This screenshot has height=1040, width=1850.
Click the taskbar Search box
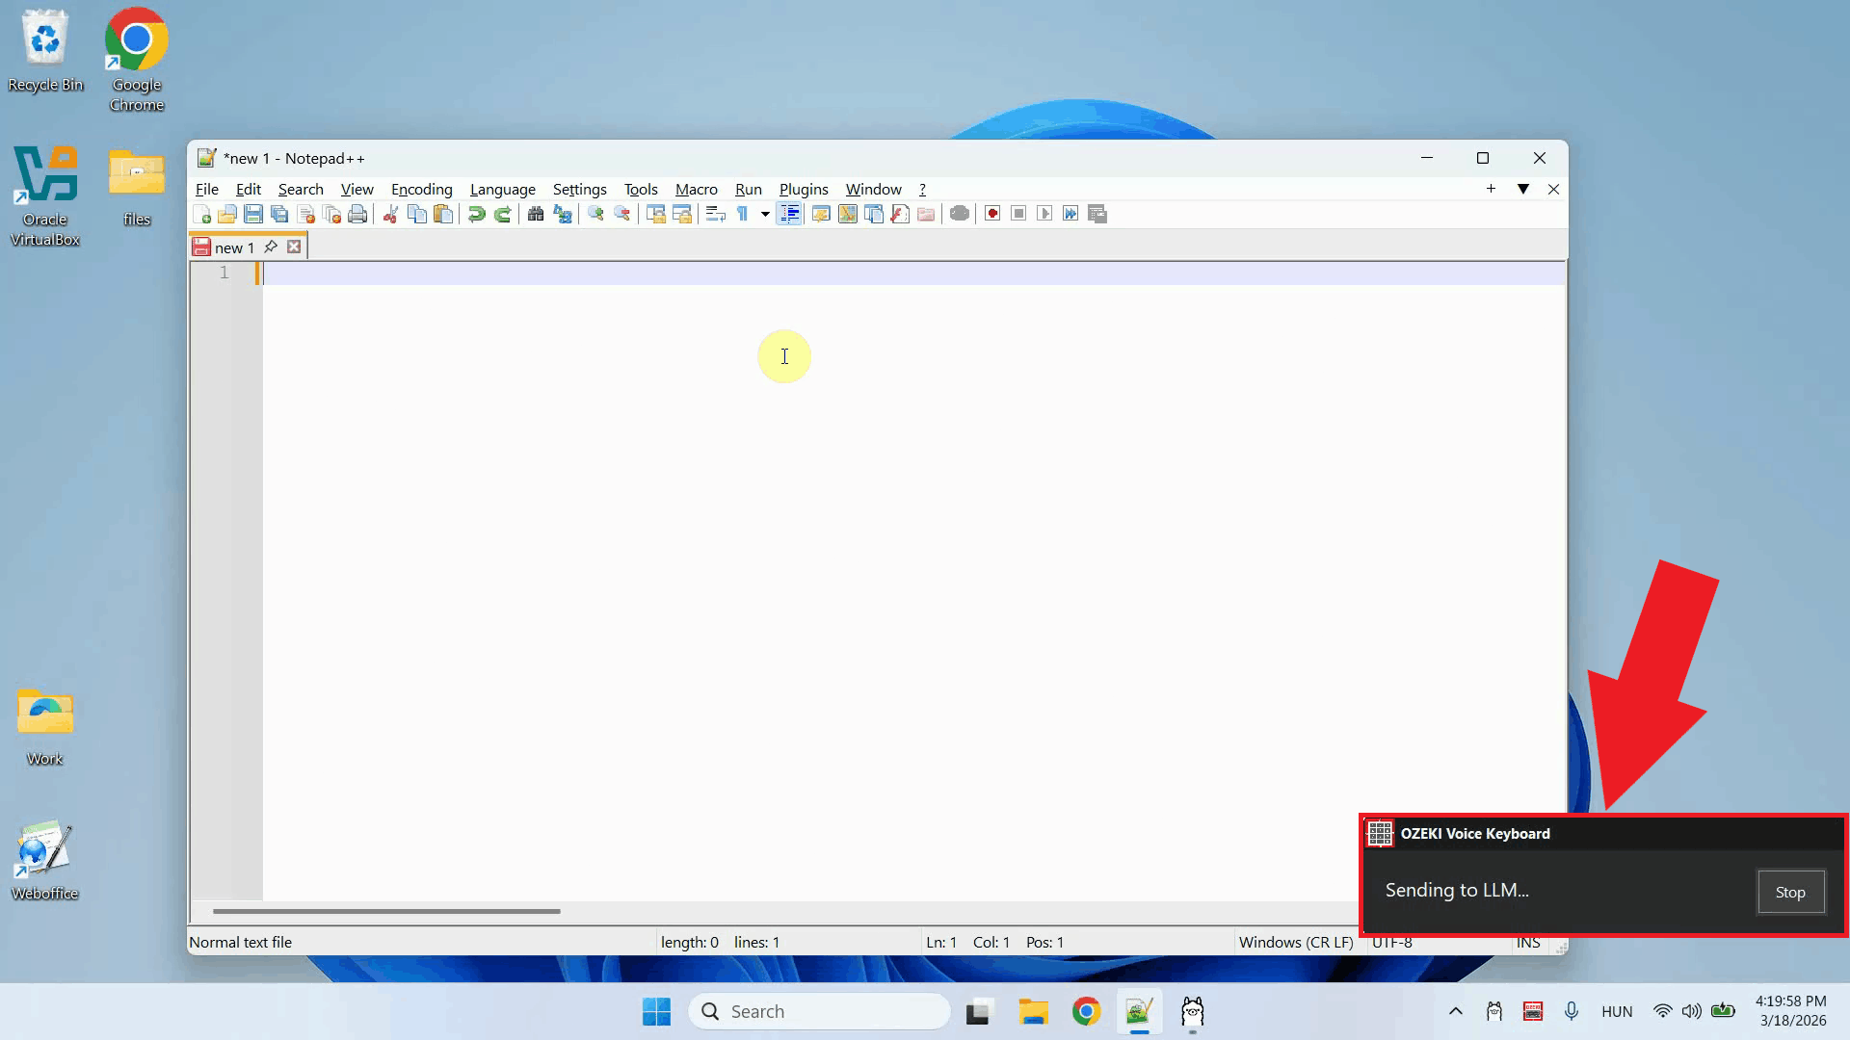coord(819,1011)
